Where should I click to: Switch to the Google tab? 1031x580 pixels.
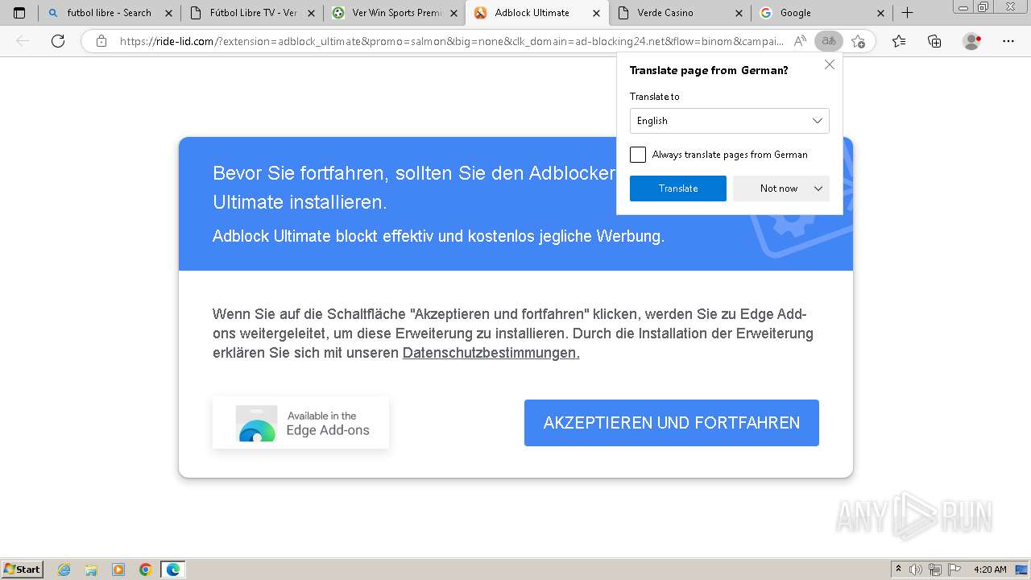[x=822, y=13]
